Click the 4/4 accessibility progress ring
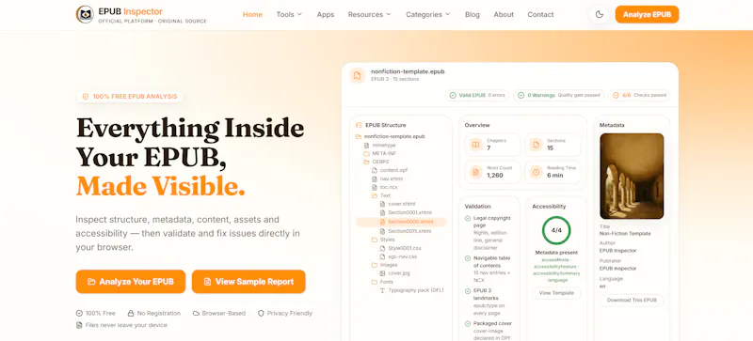This screenshot has height=341, width=753. pyautogui.click(x=556, y=230)
